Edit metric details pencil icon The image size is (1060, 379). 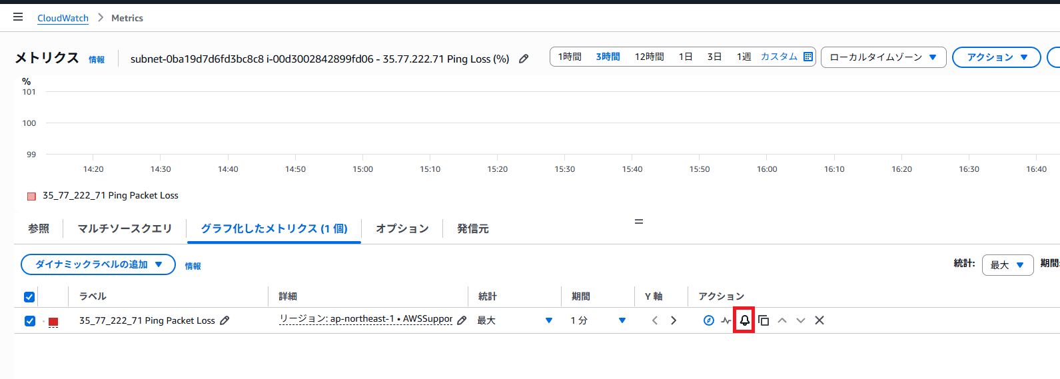[462, 320]
